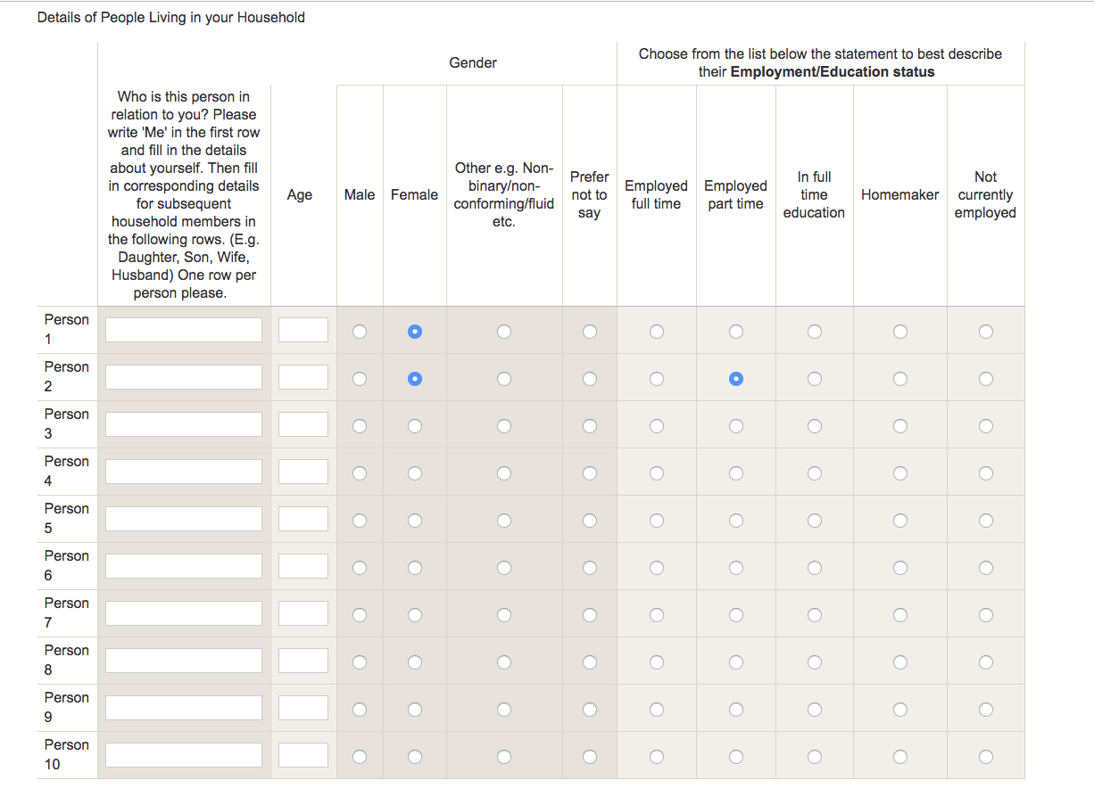Set Person 4 as In full time education

tap(814, 473)
